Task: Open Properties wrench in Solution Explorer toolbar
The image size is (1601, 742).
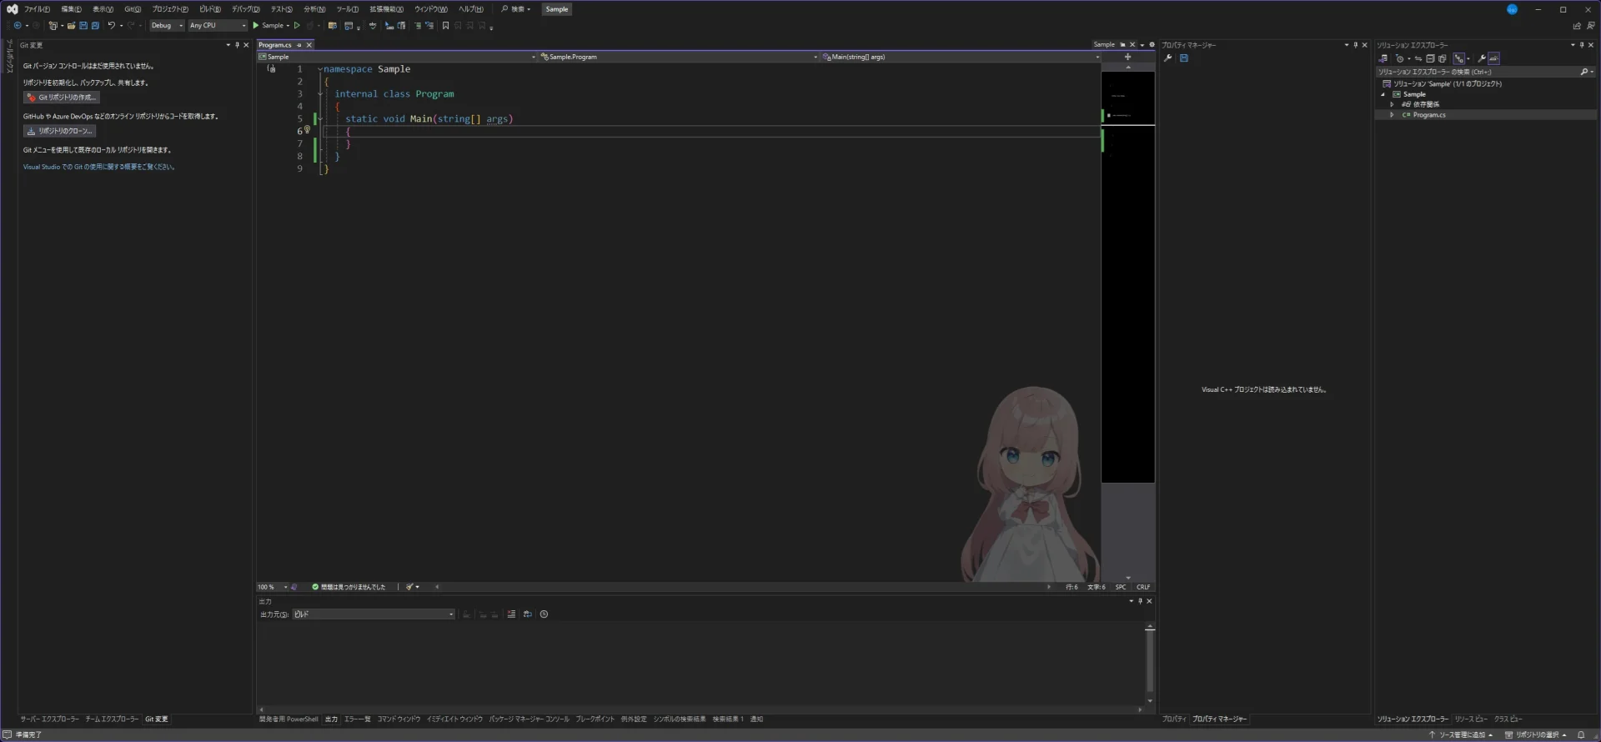Action: (1482, 58)
